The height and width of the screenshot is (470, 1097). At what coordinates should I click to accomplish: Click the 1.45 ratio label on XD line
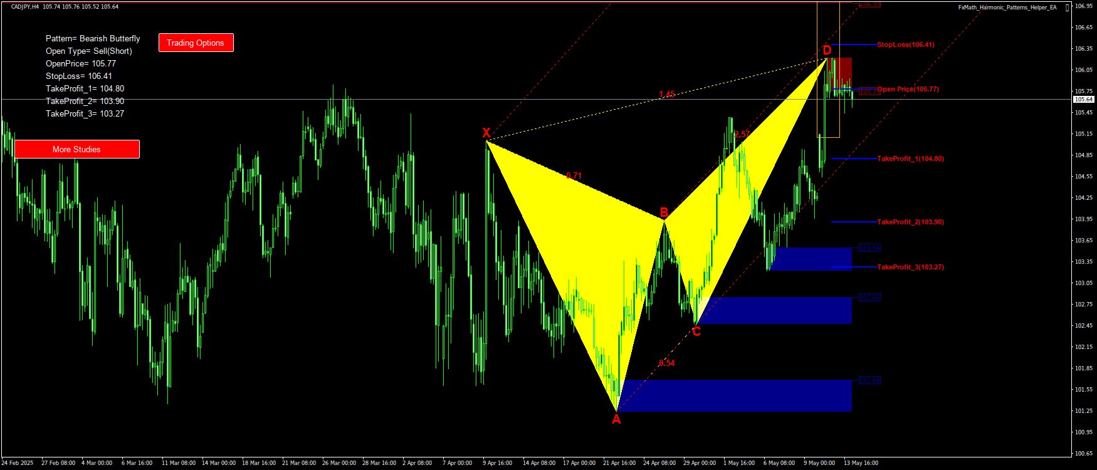tap(667, 95)
